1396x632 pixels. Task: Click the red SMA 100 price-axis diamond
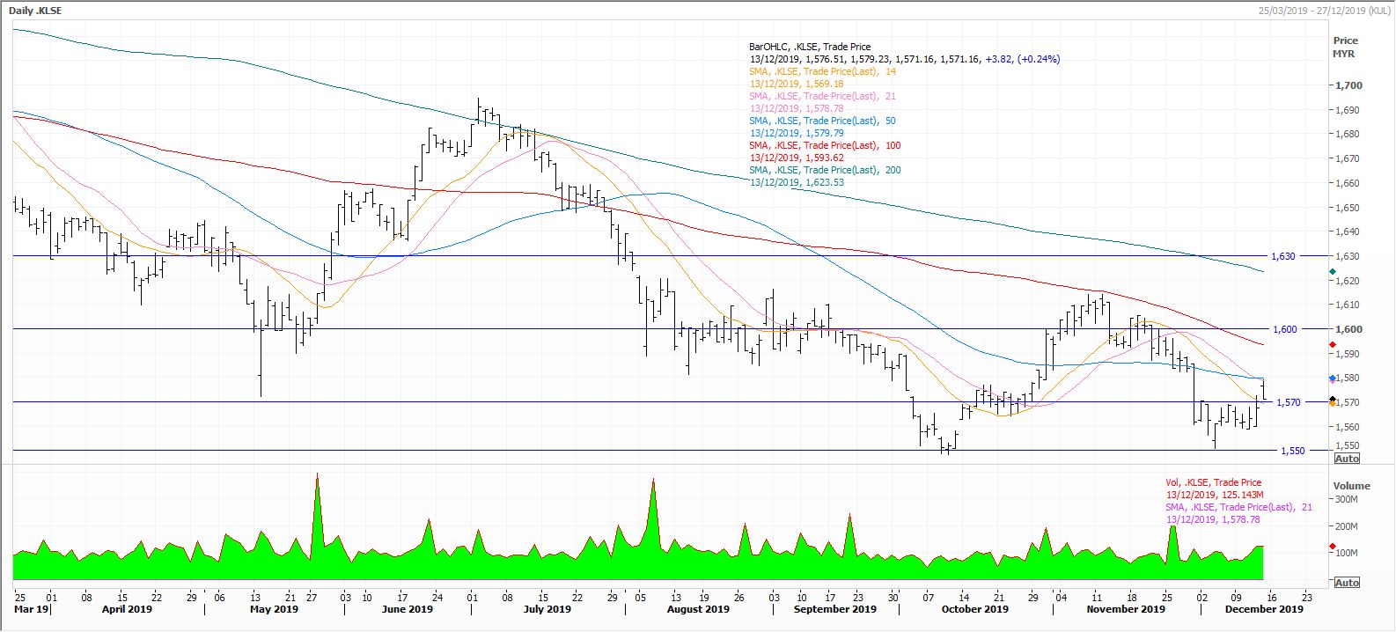tap(1332, 344)
